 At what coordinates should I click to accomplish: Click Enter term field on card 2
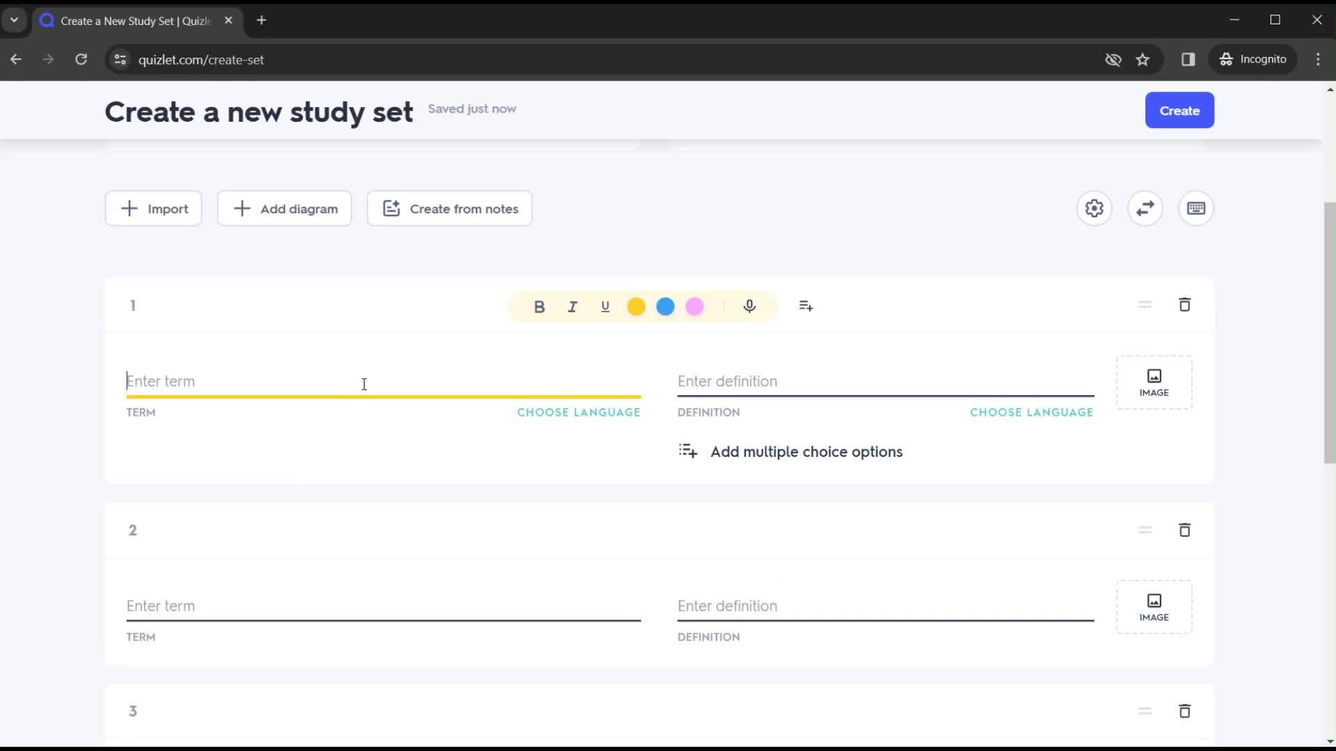383,606
